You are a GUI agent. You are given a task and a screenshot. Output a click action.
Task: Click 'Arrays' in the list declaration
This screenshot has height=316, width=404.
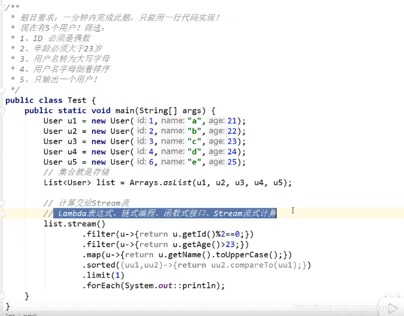pyautogui.click(x=144, y=183)
